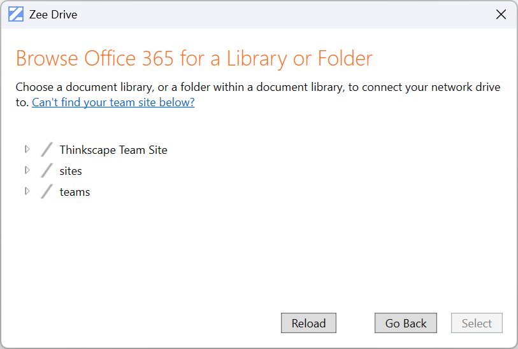The image size is (518, 349).
Task: Click the Zee Drive logo in title bar
Action: tap(16, 15)
